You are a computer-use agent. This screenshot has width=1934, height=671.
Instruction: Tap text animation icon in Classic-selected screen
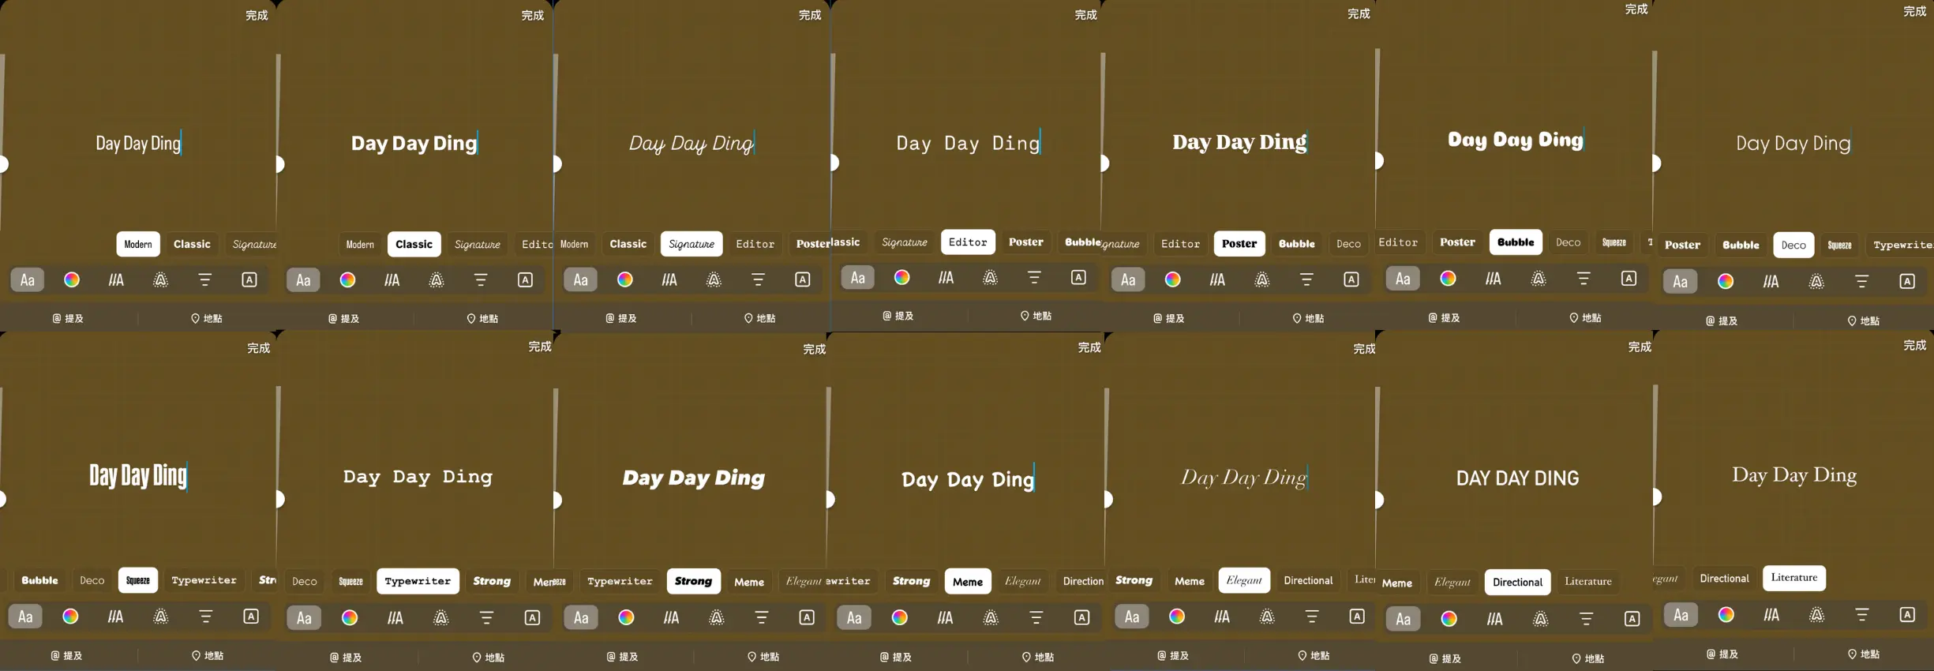(x=392, y=279)
